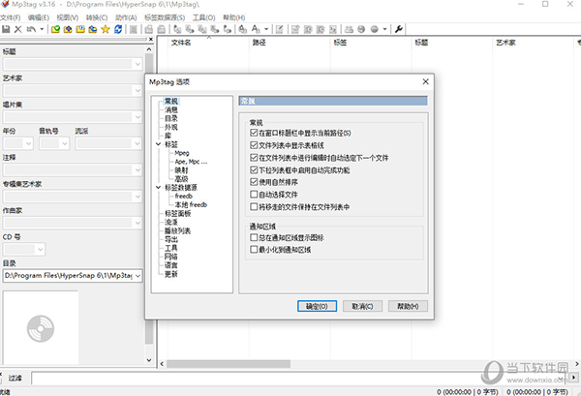Click the file list horizontal scrollbar thumb
This screenshot has height=396, width=581.
229,364
